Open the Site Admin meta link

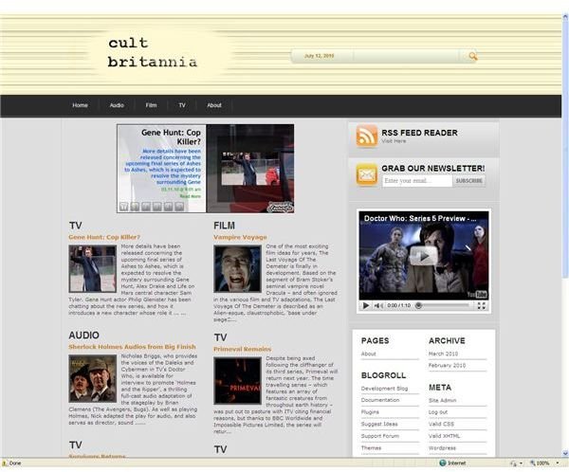[x=442, y=401]
